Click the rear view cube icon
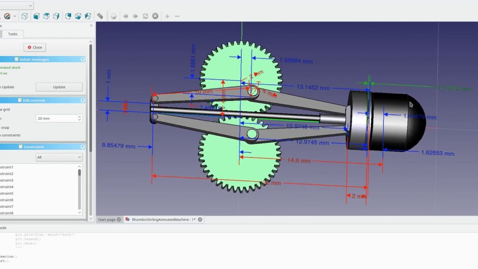 (68, 16)
